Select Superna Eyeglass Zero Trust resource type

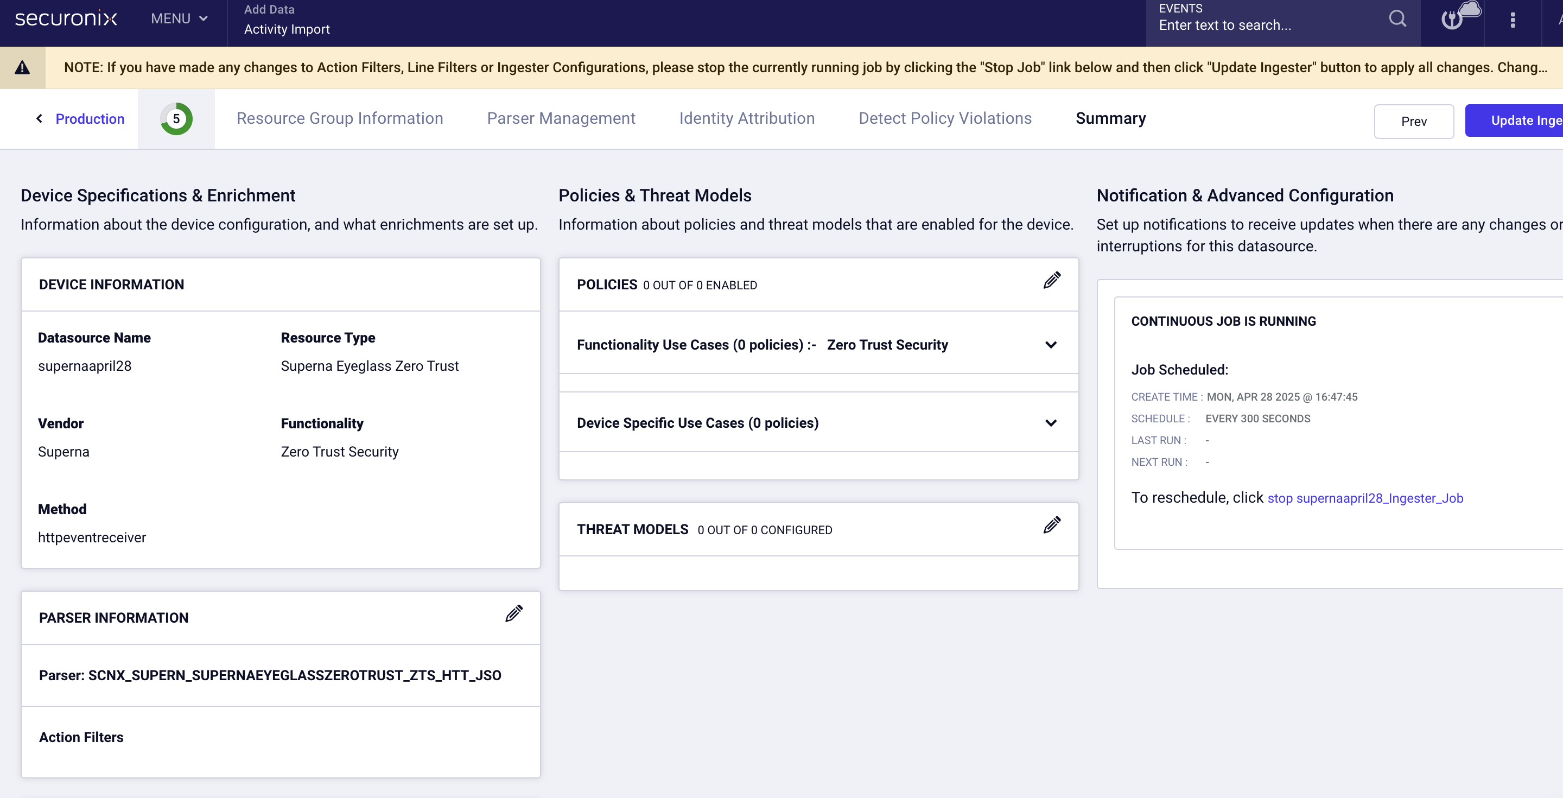370,366
